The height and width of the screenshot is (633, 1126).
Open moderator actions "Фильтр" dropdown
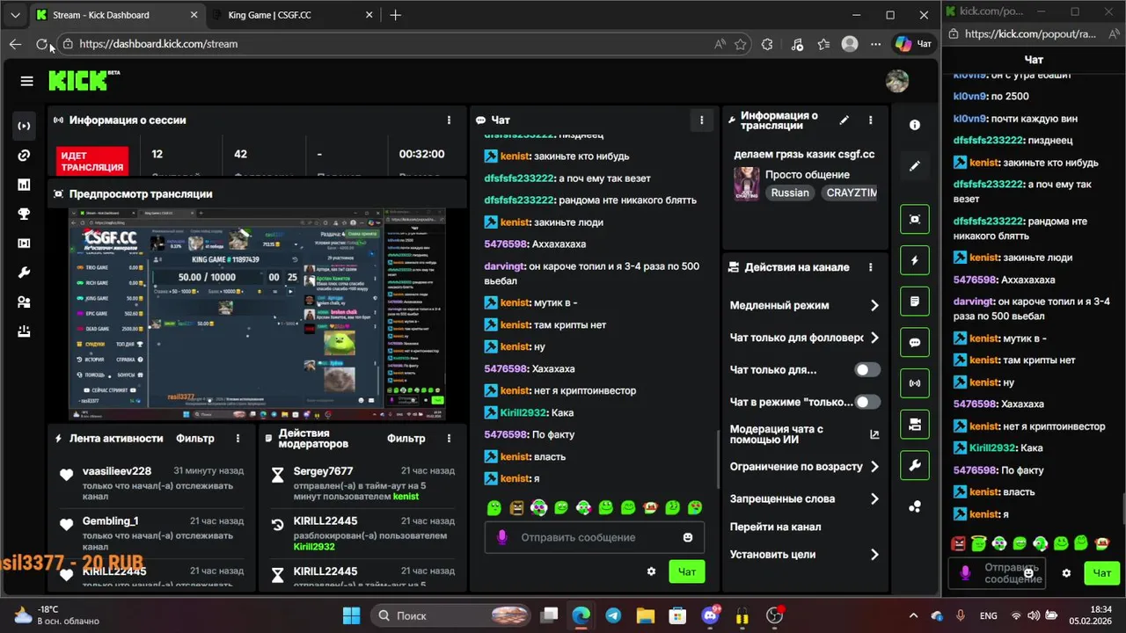point(406,438)
